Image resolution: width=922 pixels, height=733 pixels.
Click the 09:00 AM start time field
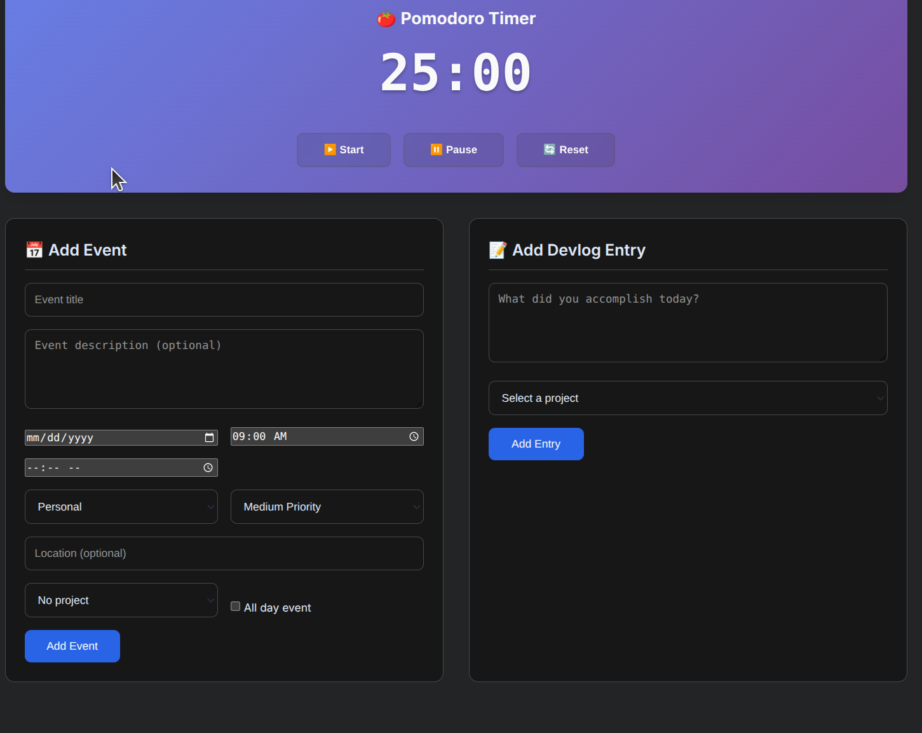pyautogui.click(x=327, y=437)
